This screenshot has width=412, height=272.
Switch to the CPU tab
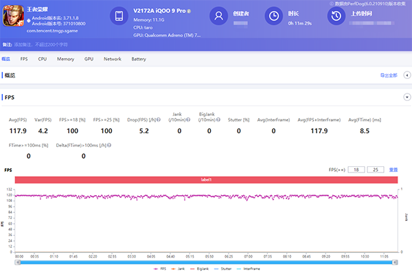point(43,59)
